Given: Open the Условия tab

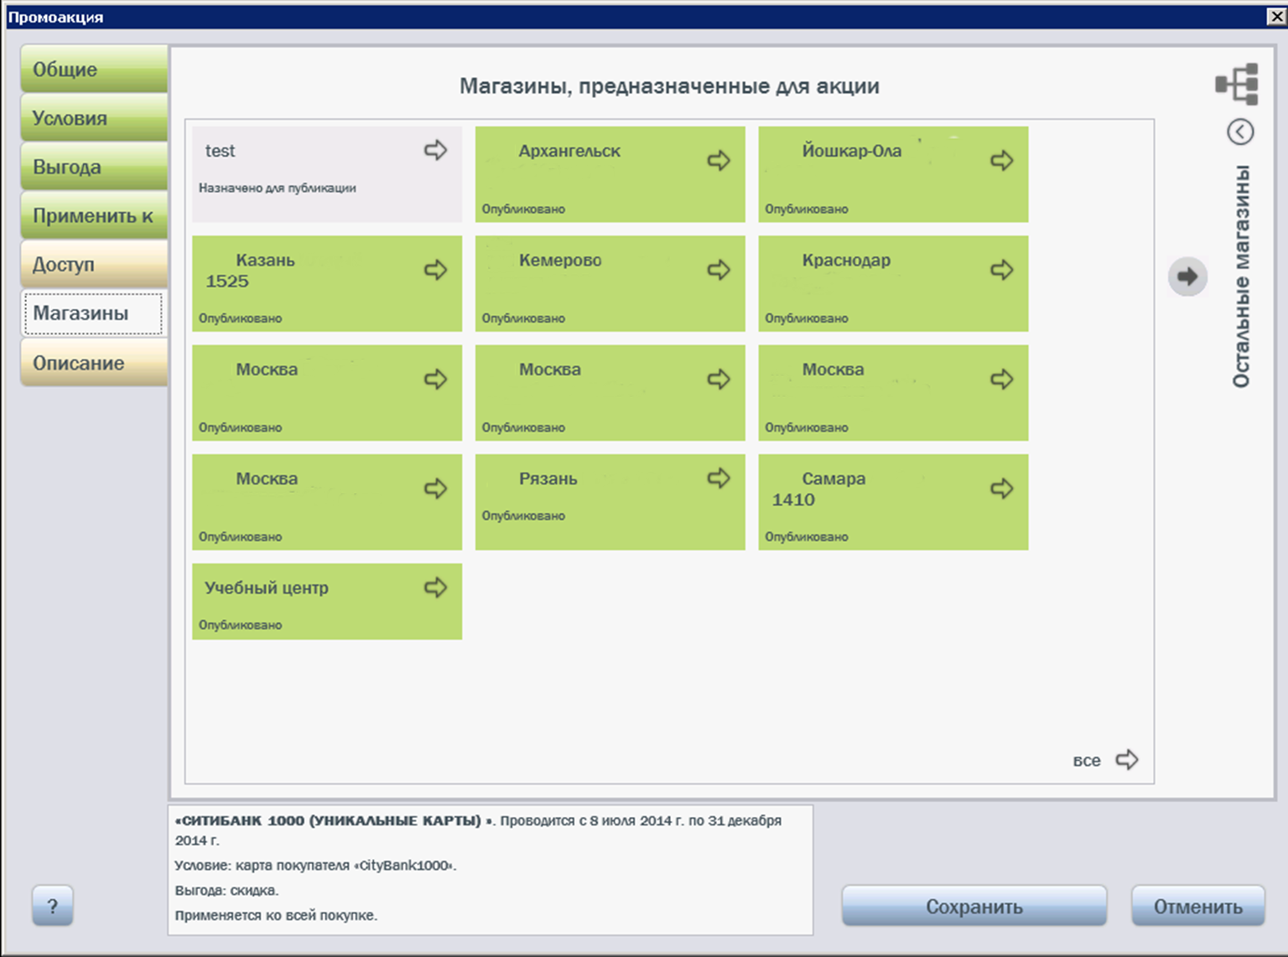Looking at the screenshot, I should [94, 117].
